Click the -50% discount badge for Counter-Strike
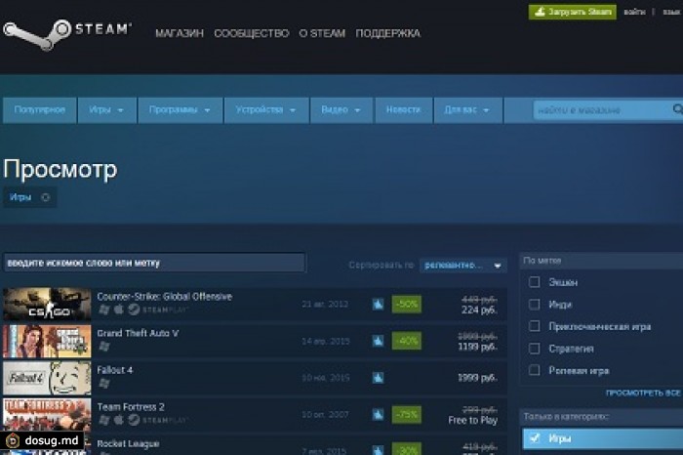This screenshot has width=683, height=455. tap(407, 305)
